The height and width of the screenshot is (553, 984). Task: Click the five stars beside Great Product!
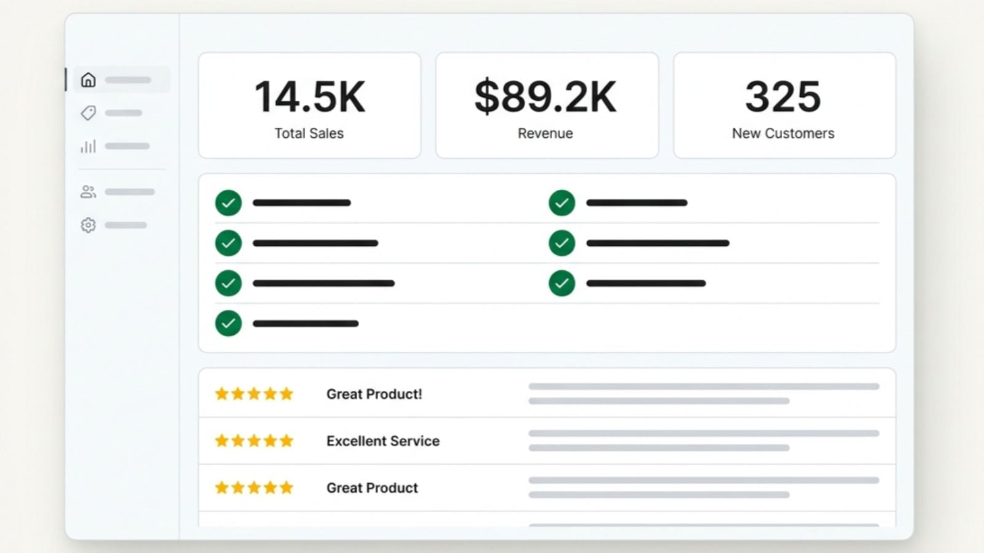[x=254, y=394]
